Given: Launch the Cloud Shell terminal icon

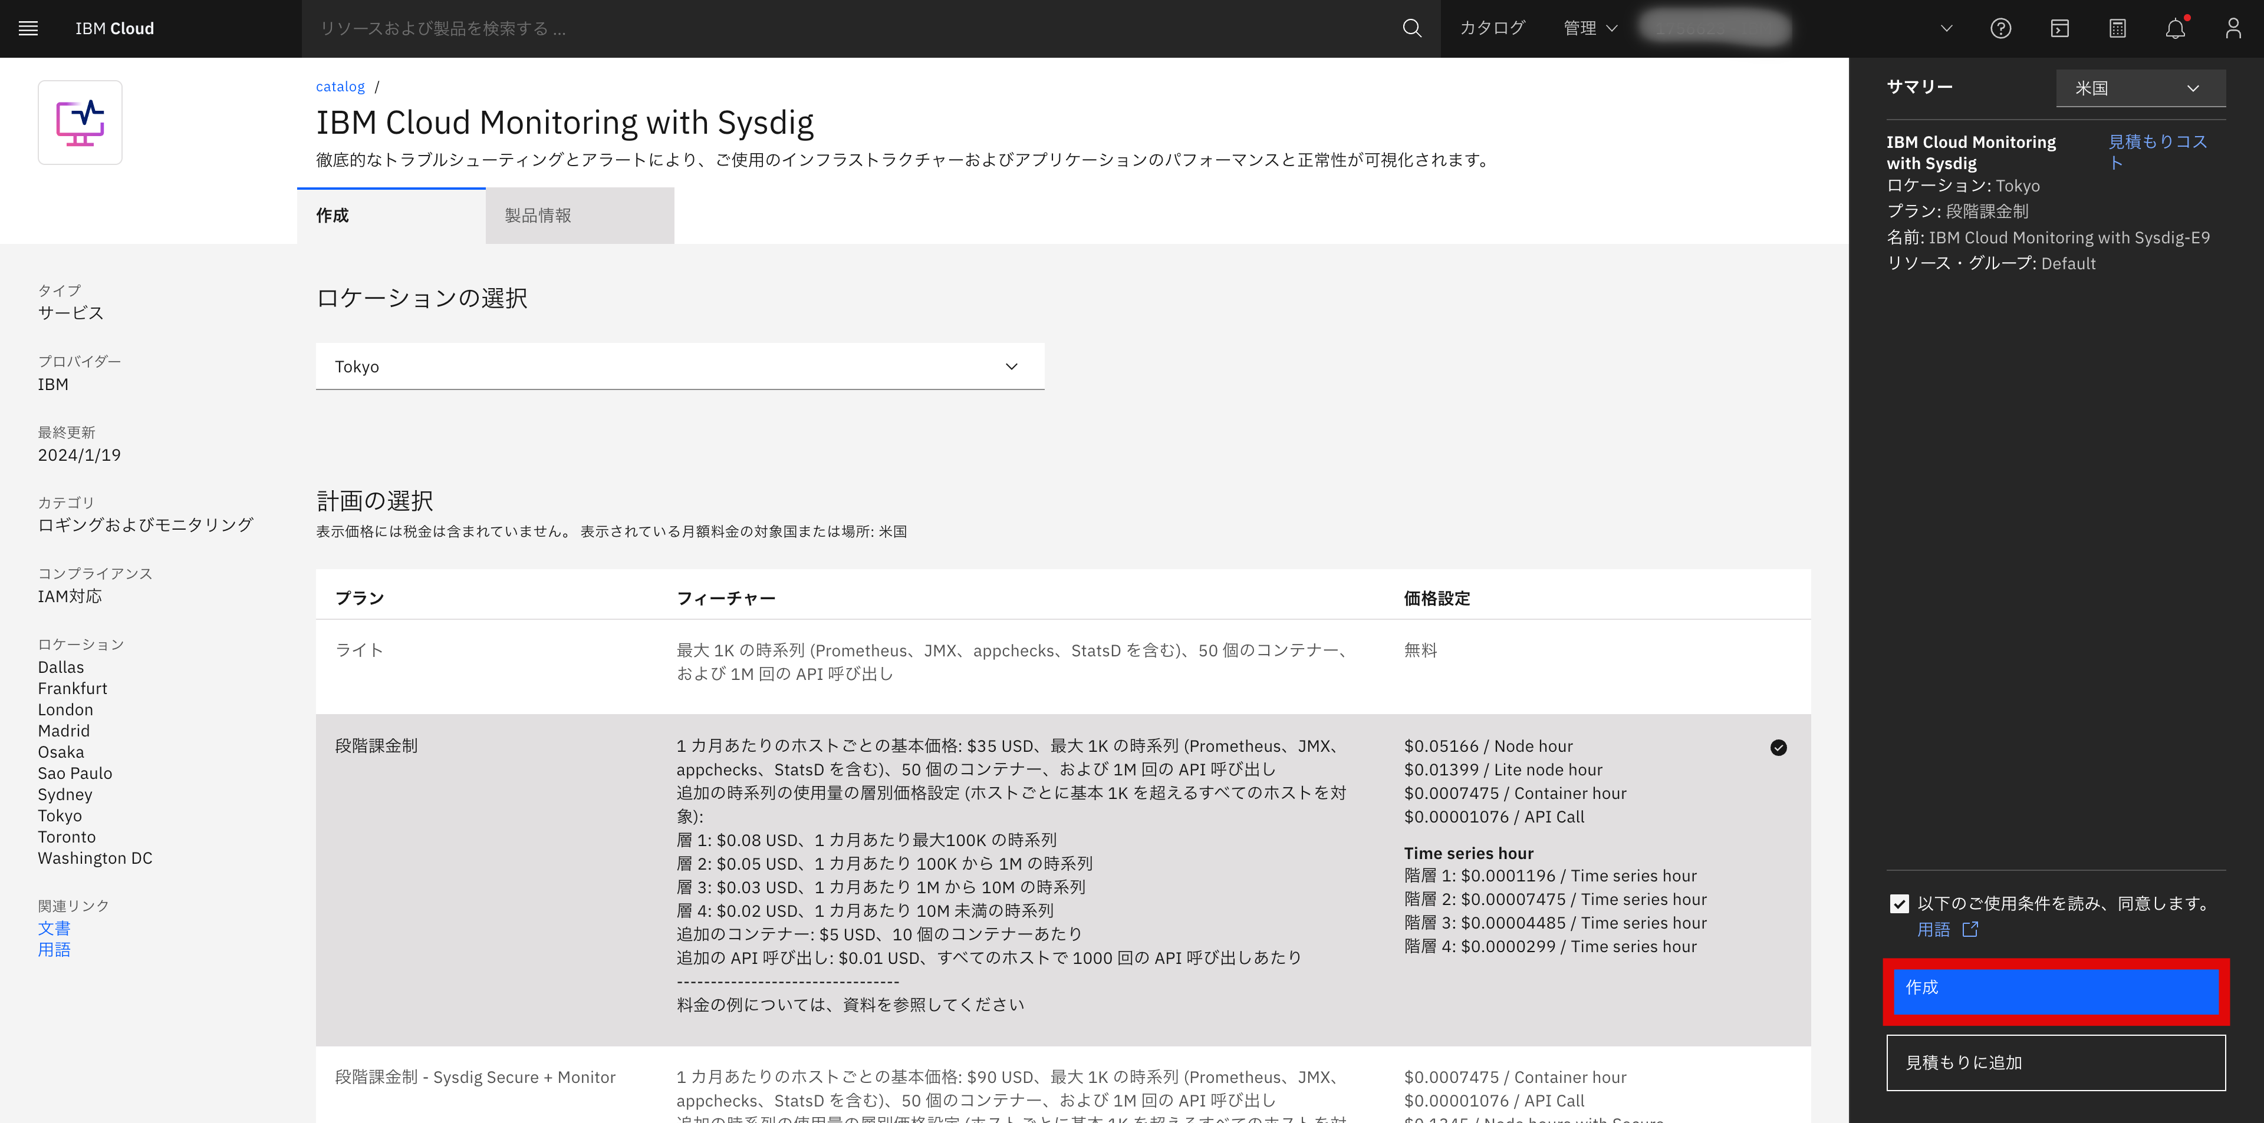Looking at the screenshot, I should 2059,28.
